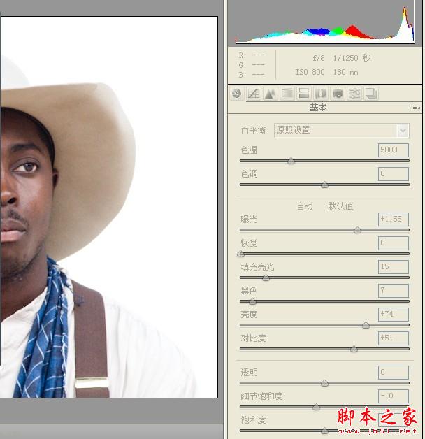Click the 自动 auto link
The height and width of the screenshot is (439, 425).
click(x=305, y=206)
